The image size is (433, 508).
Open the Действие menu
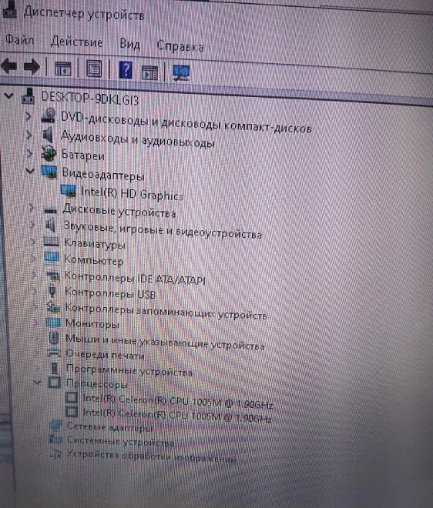tap(76, 42)
